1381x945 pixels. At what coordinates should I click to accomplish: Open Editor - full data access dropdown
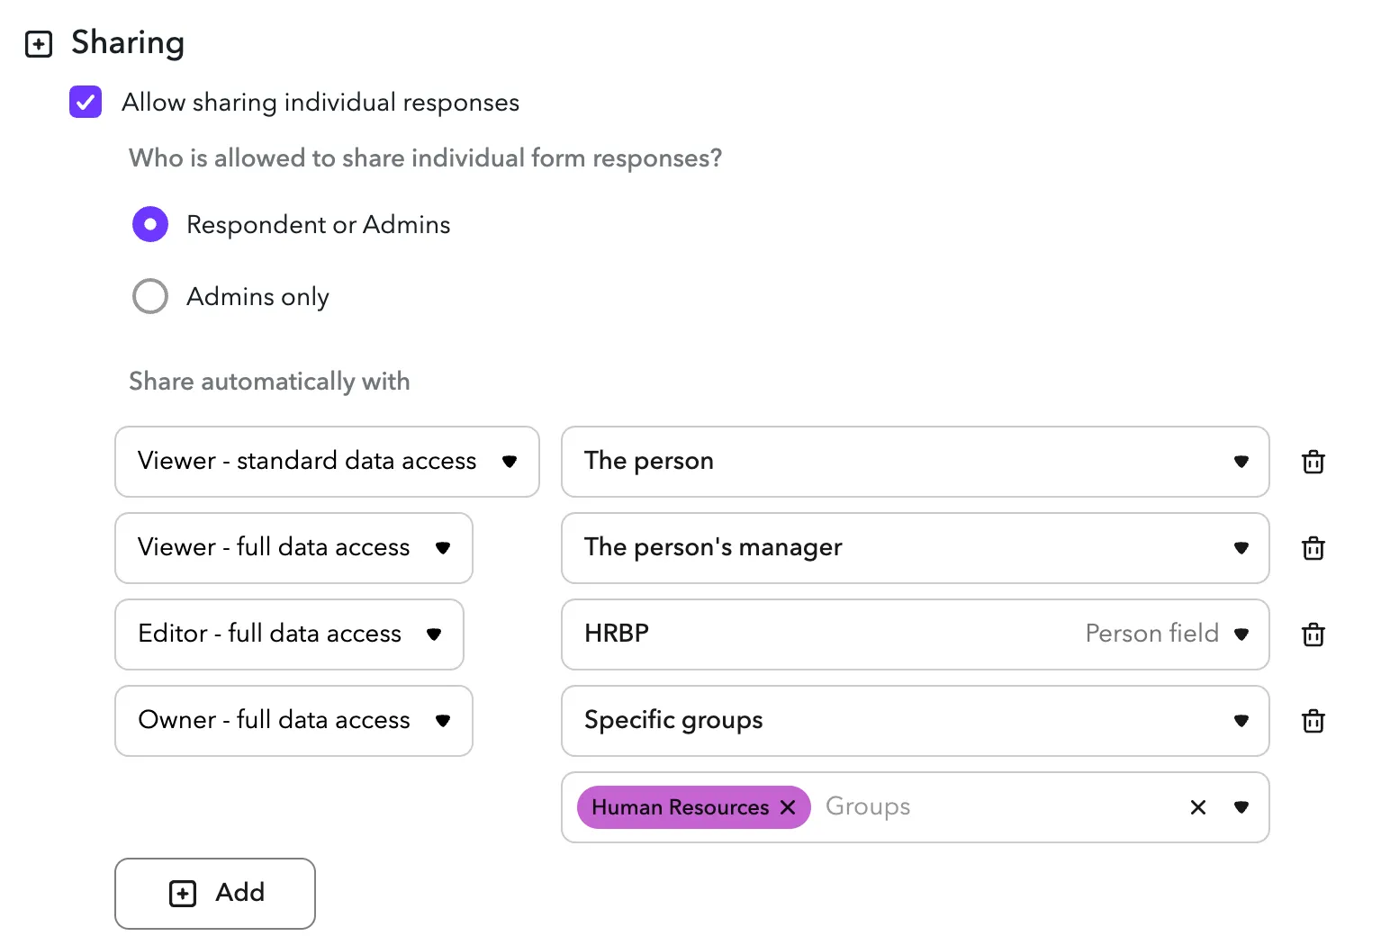pyautogui.click(x=289, y=634)
